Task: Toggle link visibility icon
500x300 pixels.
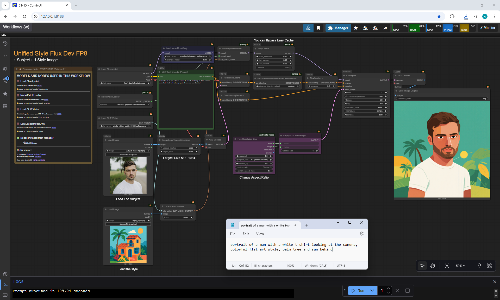Action: pos(490,266)
